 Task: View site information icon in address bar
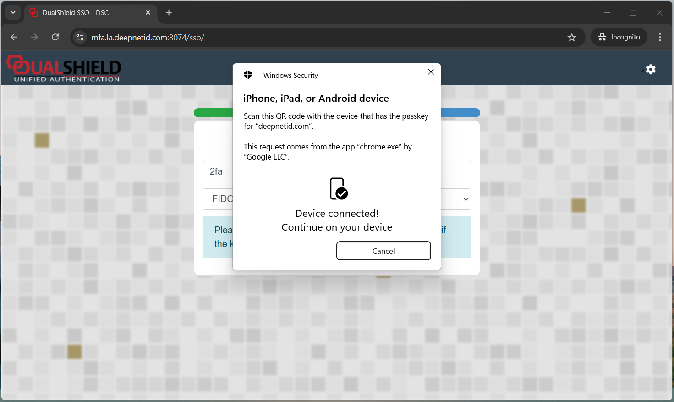pos(80,38)
